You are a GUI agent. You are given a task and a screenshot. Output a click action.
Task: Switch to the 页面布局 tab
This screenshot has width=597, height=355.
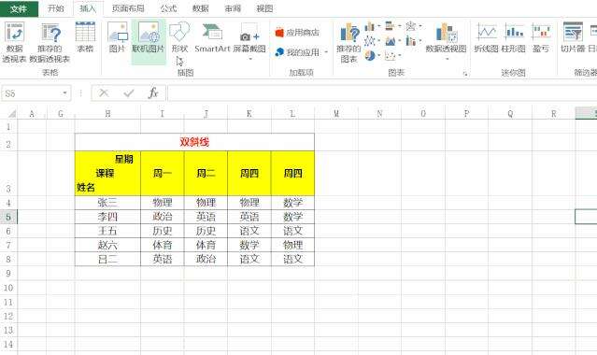click(x=128, y=8)
